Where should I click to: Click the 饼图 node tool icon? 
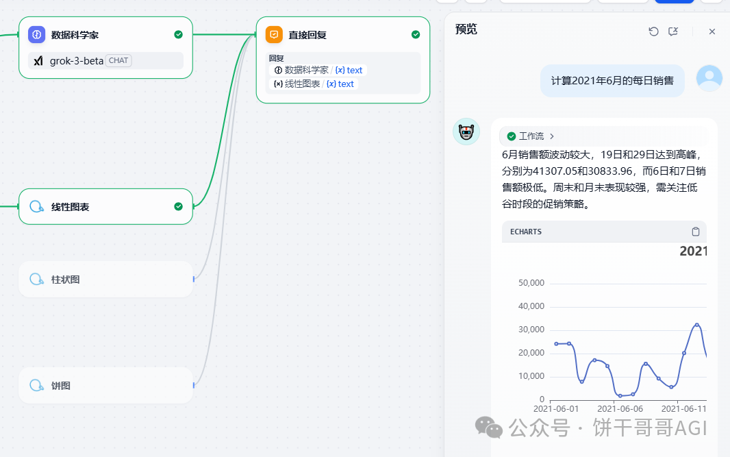37,385
